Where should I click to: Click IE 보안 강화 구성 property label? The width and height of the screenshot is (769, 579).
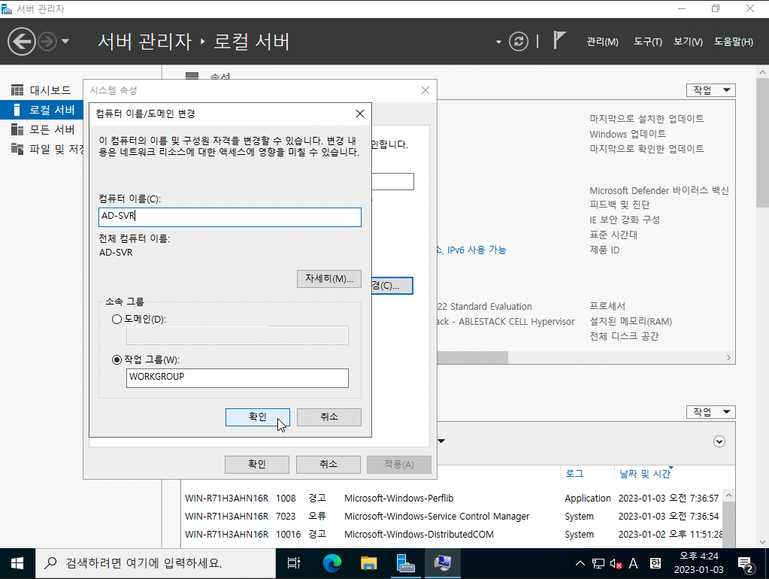[625, 220]
